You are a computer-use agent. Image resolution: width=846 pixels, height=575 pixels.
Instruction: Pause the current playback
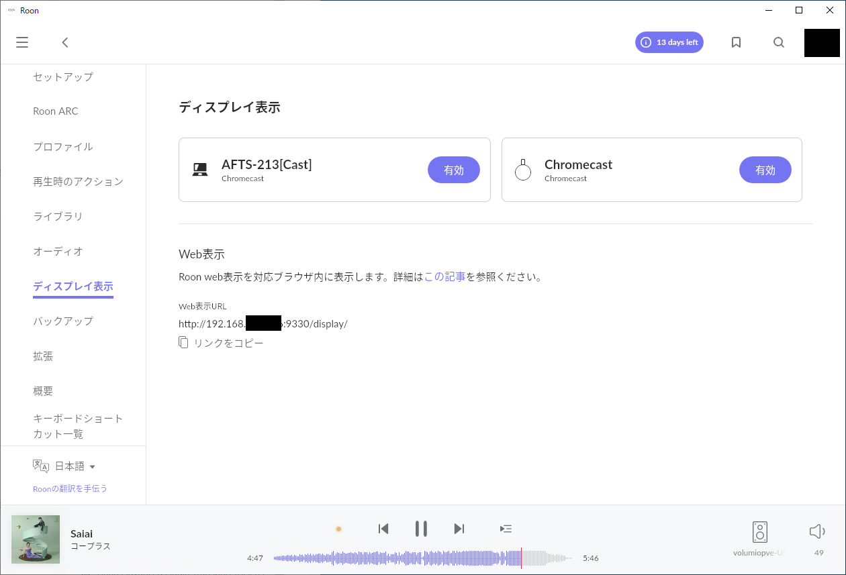click(421, 529)
